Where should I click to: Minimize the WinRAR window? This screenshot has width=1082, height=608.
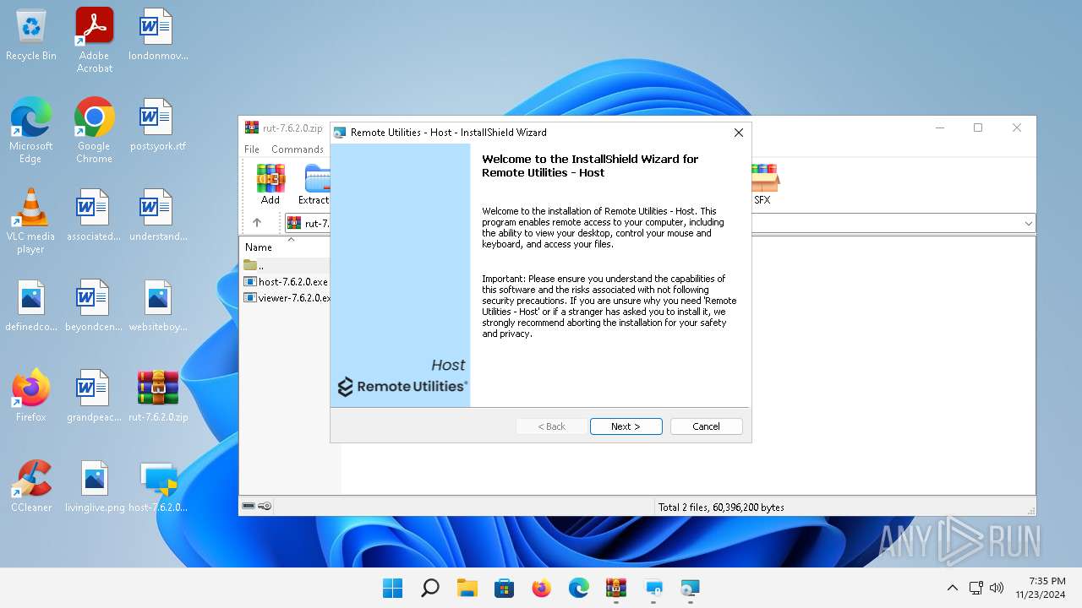[x=939, y=128]
